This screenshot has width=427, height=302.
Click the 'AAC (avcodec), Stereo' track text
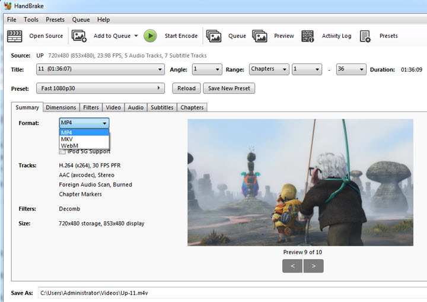[87, 175]
